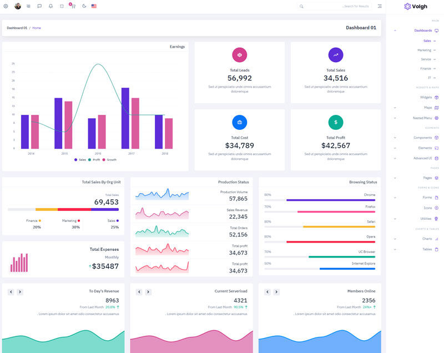Select the US flag language icon
Viewport: 444px width, 353px height.
pos(94,6)
